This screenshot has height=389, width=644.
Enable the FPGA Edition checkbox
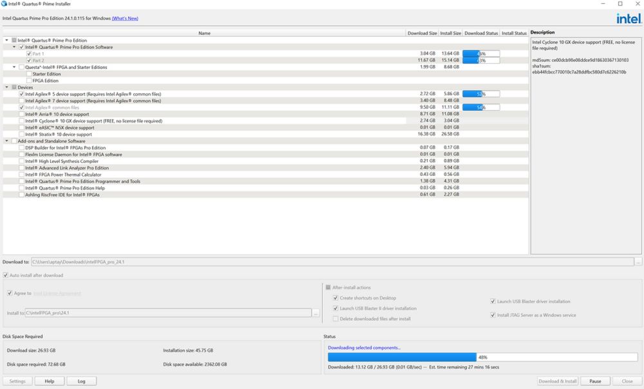pyautogui.click(x=29, y=81)
